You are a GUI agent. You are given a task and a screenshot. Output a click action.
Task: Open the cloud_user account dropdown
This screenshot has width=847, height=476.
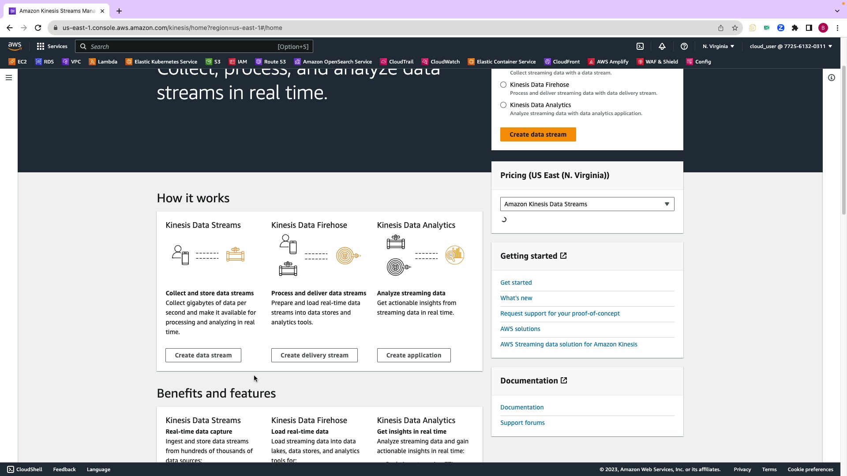791,46
